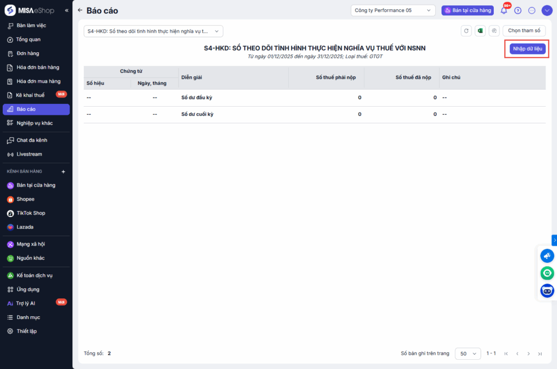Click KÊNH BÁN HÀNG section label

[x=24, y=171]
